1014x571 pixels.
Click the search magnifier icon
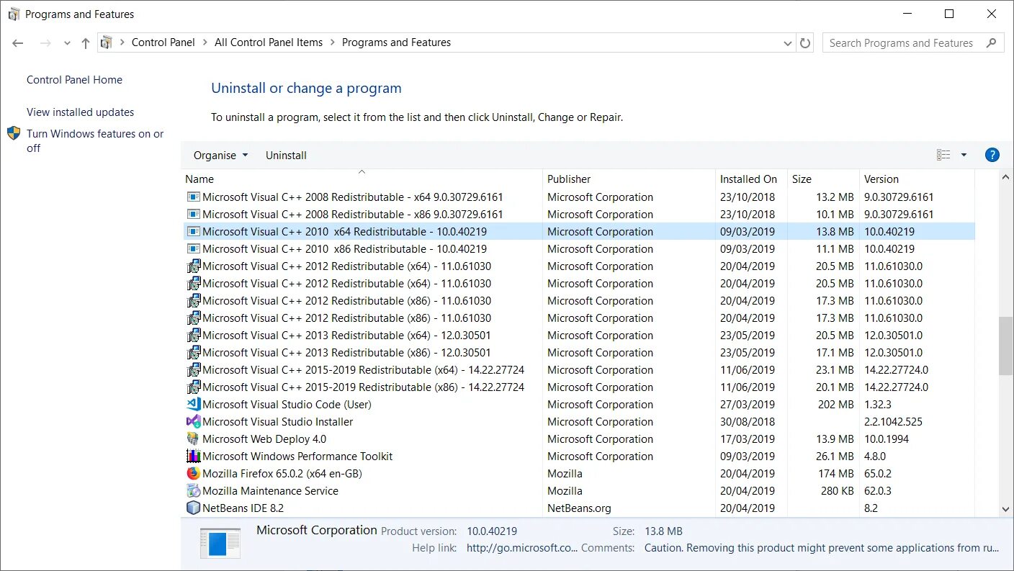992,42
